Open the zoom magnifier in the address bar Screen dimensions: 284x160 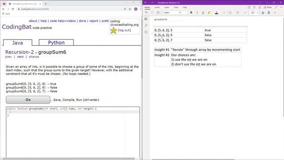coord(125,9)
